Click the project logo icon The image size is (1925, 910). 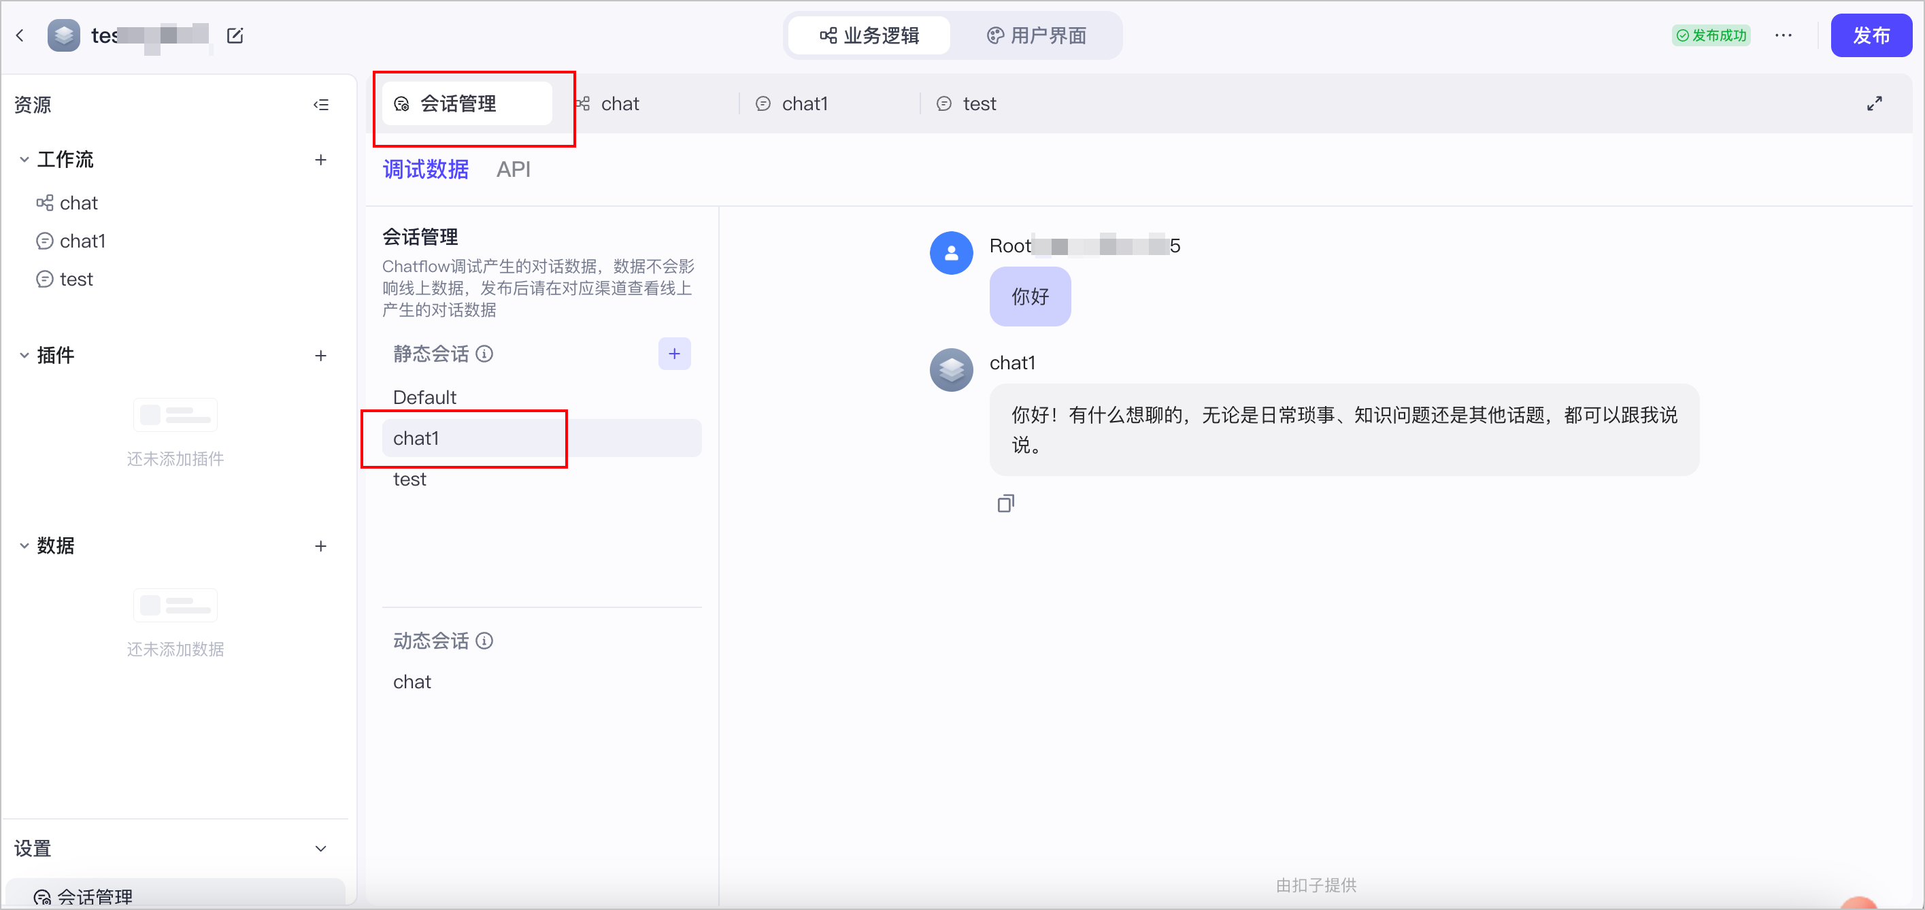pos(63,35)
